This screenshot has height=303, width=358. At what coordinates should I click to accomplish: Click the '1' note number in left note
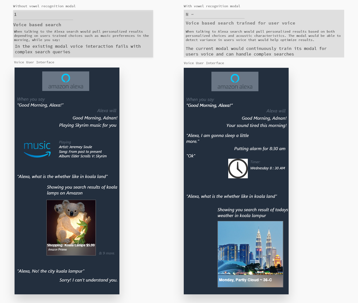tap(15, 15)
